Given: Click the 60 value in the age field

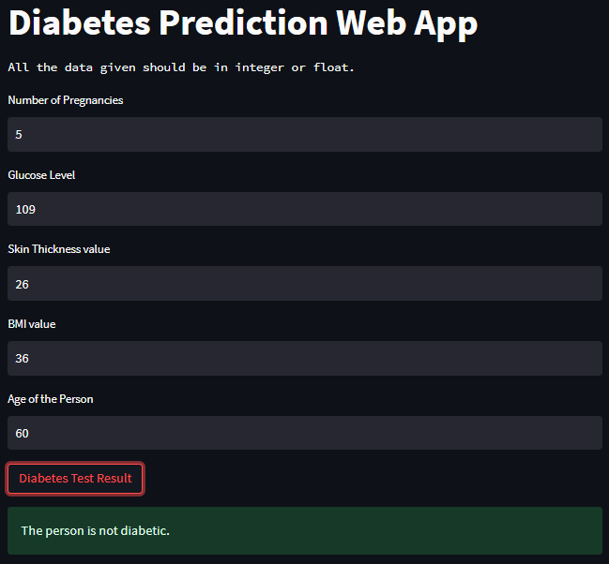Looking at the screenshot, I should pyautogui.click(x=22, y=433).
